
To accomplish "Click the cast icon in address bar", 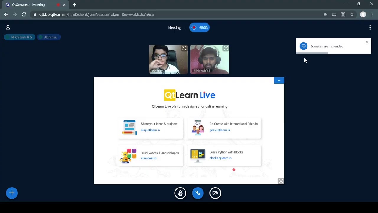I will (334, 14).
